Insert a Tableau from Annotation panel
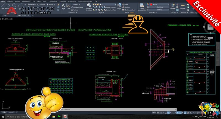 [x=75, y=10]
